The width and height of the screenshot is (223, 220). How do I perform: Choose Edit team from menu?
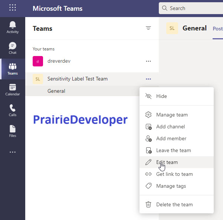point(177,162)
